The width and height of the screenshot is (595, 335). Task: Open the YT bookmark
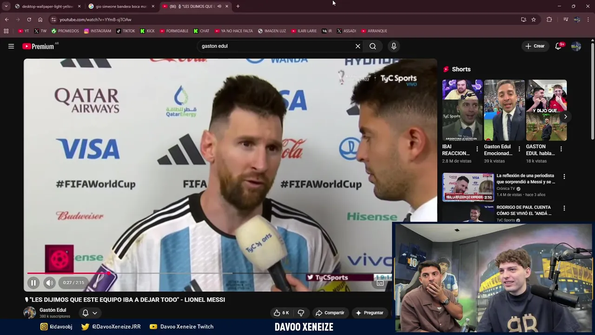(24, 31)
